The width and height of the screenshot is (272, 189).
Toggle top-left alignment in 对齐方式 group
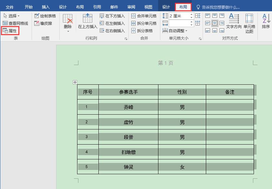tap(207, 15)
